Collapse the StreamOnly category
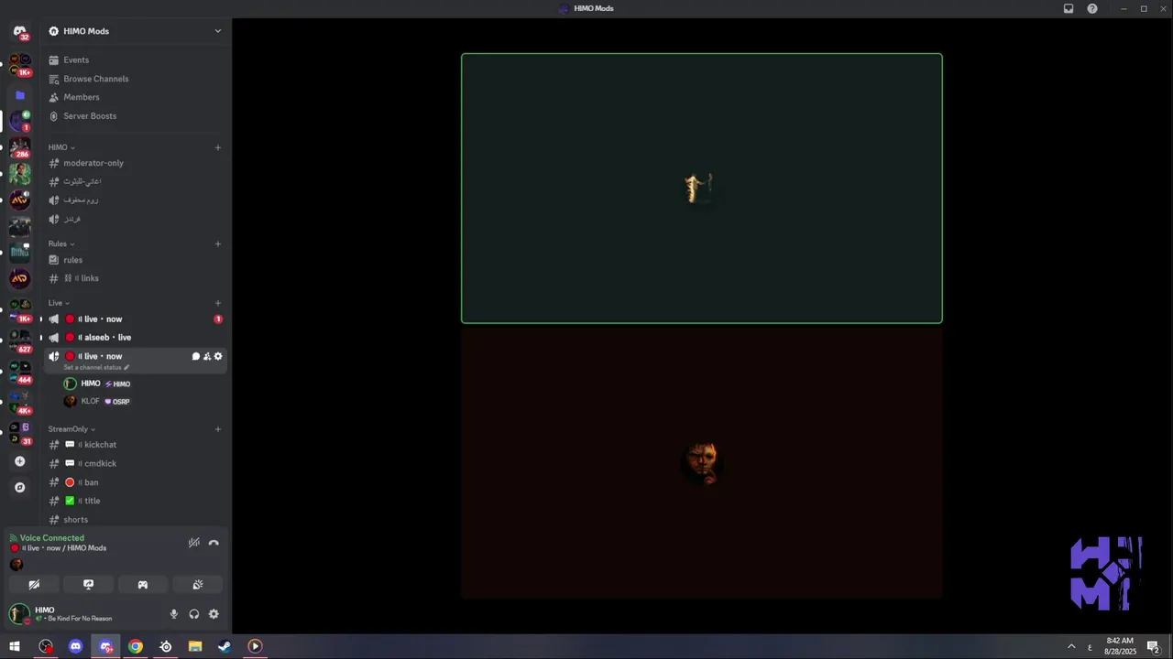The height and width of the screenshot is (659, 1173). [71, 429]
